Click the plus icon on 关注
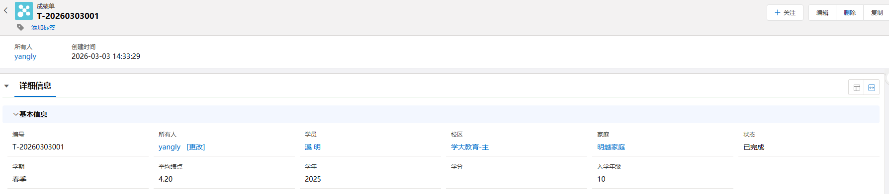 pyautogui.click(x=778, y=12)
